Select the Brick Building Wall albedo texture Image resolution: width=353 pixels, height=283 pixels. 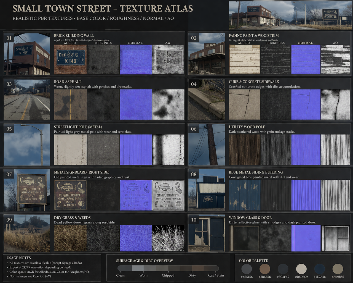pos(70,59)
